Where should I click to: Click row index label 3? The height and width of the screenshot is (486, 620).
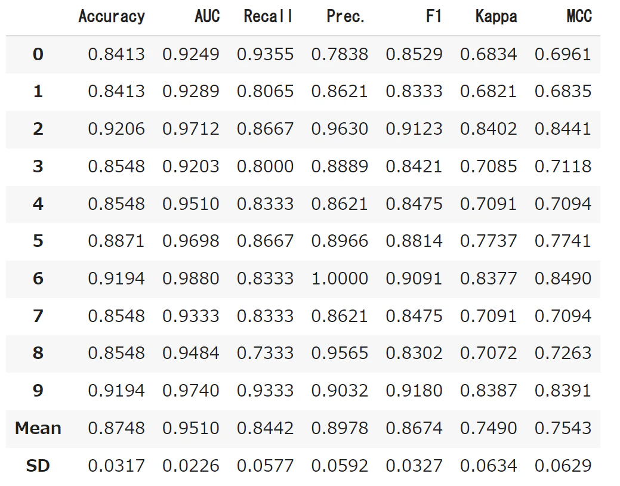coord(38,166)
